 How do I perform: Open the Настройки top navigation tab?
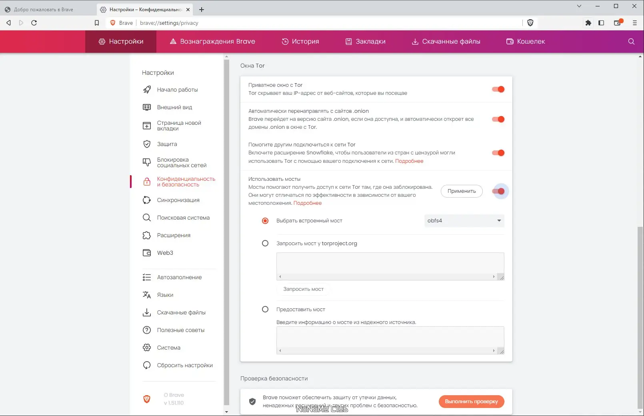pos(121,42)
